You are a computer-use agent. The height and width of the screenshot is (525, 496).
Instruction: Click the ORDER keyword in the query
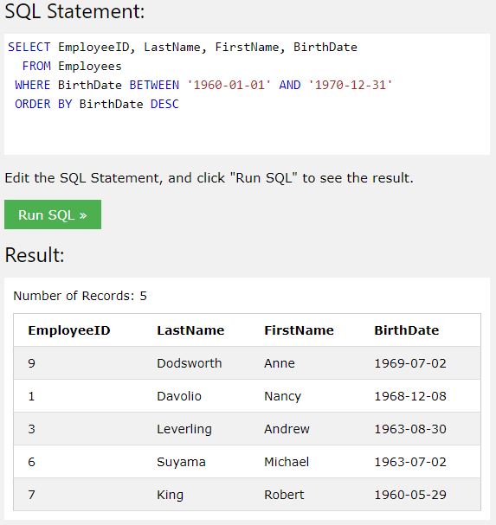tap(33, 104)
